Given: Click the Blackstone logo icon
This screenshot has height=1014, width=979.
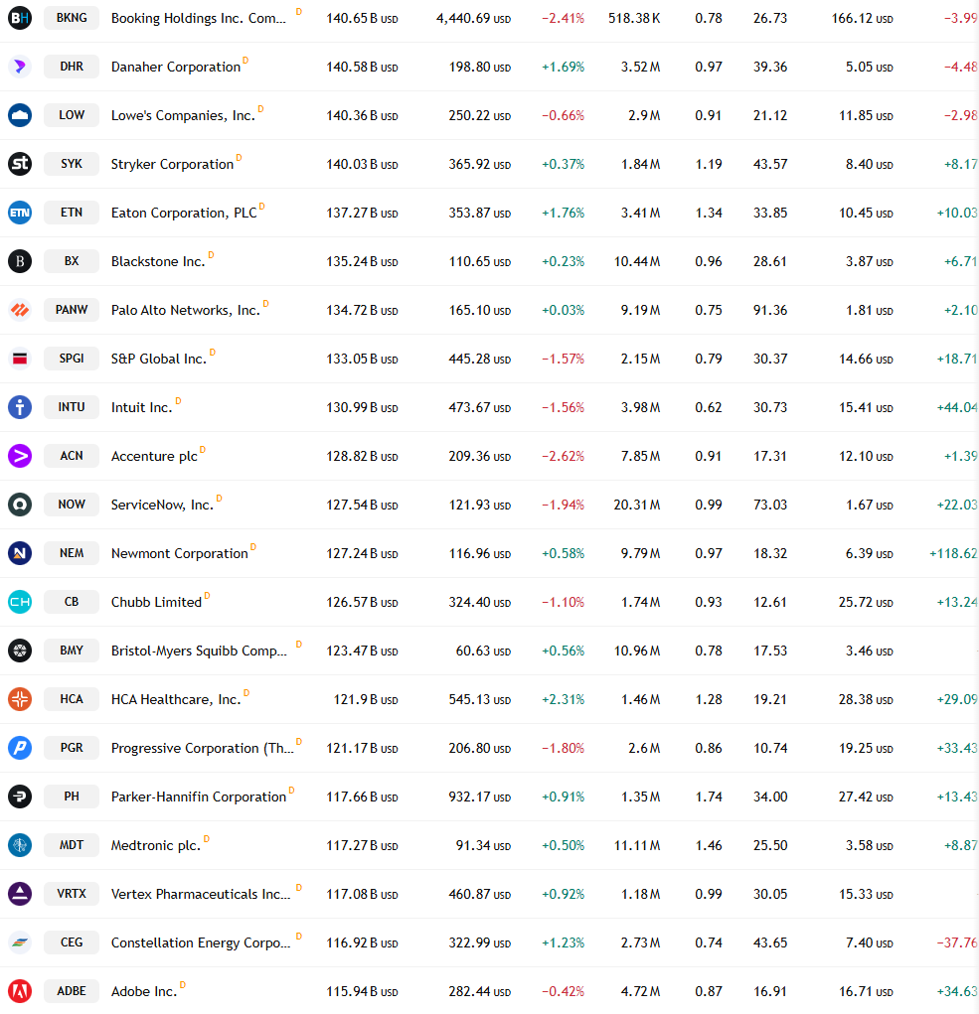Looking at the screenshot, I should (20, 261).
